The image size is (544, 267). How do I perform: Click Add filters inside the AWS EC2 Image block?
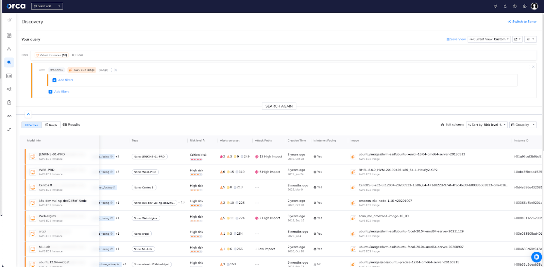pos(63,80)
